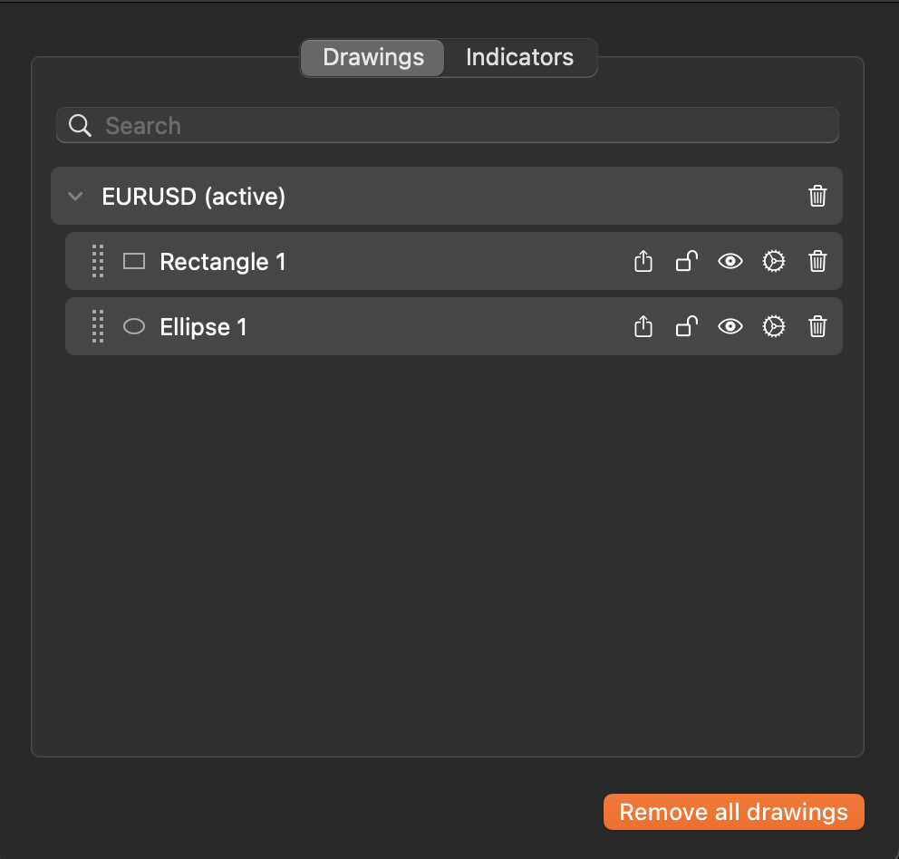The width and height of the screenshot is (899, 859).
Task: Focus the Search input field
Action: pyautogui.click(x=453, y=126)
